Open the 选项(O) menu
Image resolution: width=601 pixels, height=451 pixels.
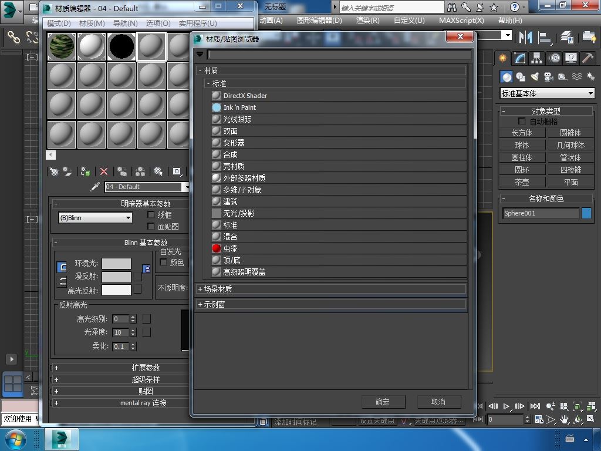(x=158, y=23)
